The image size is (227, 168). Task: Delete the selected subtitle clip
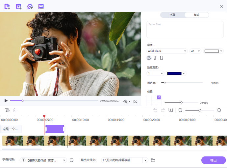14,110
